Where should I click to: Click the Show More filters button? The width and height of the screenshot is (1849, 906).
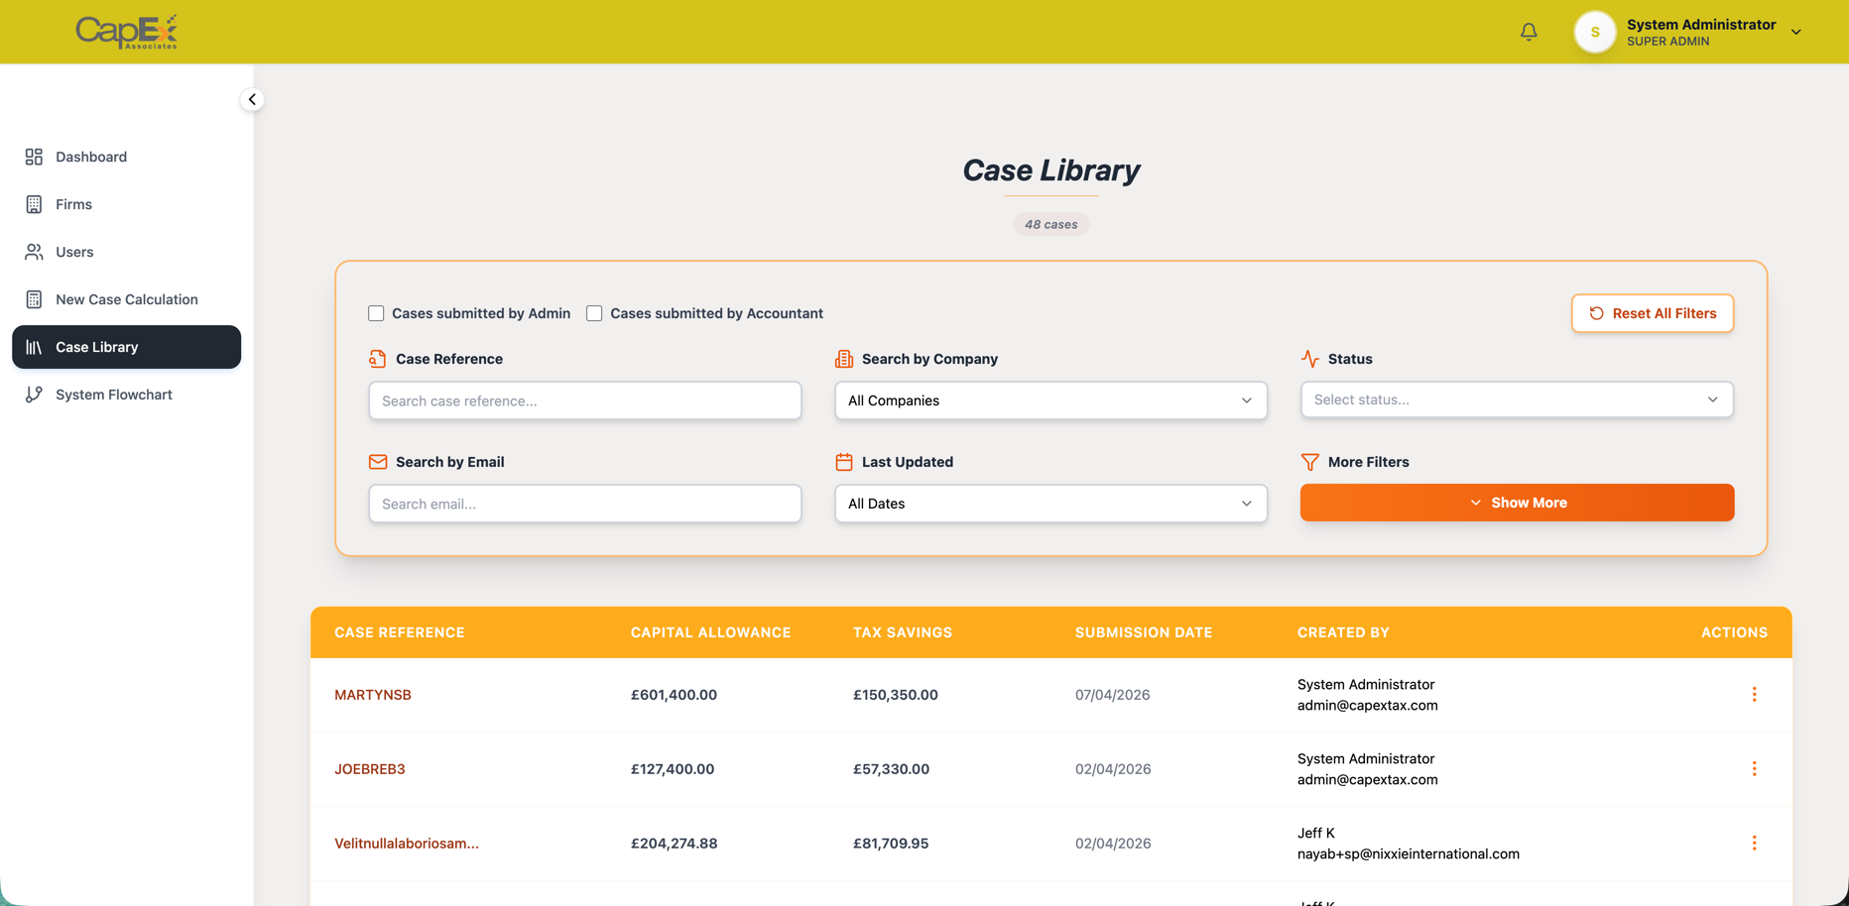(x=1516, y=503)
